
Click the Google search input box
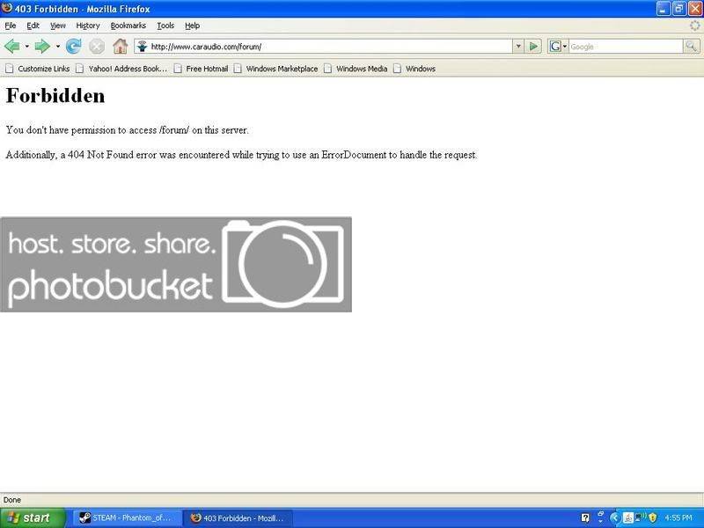tap(626, 47)
